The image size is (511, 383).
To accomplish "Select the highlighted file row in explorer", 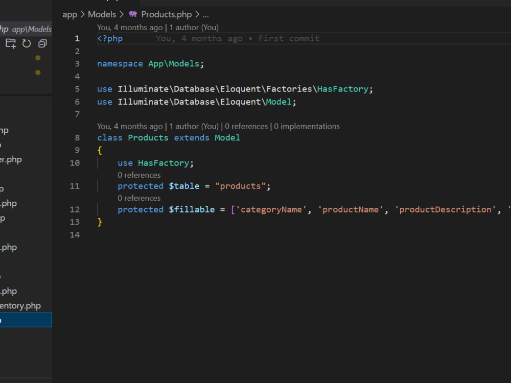I will pos(26,320).
